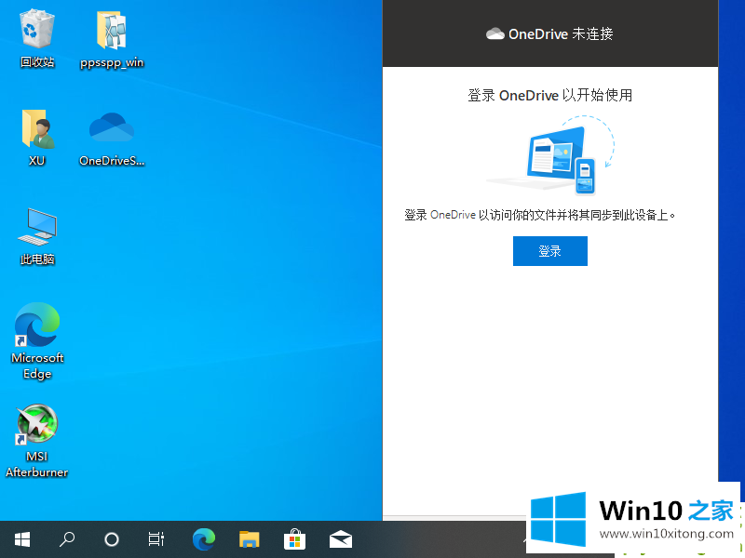Open File Explorer from taskbar

coord(249,539)
